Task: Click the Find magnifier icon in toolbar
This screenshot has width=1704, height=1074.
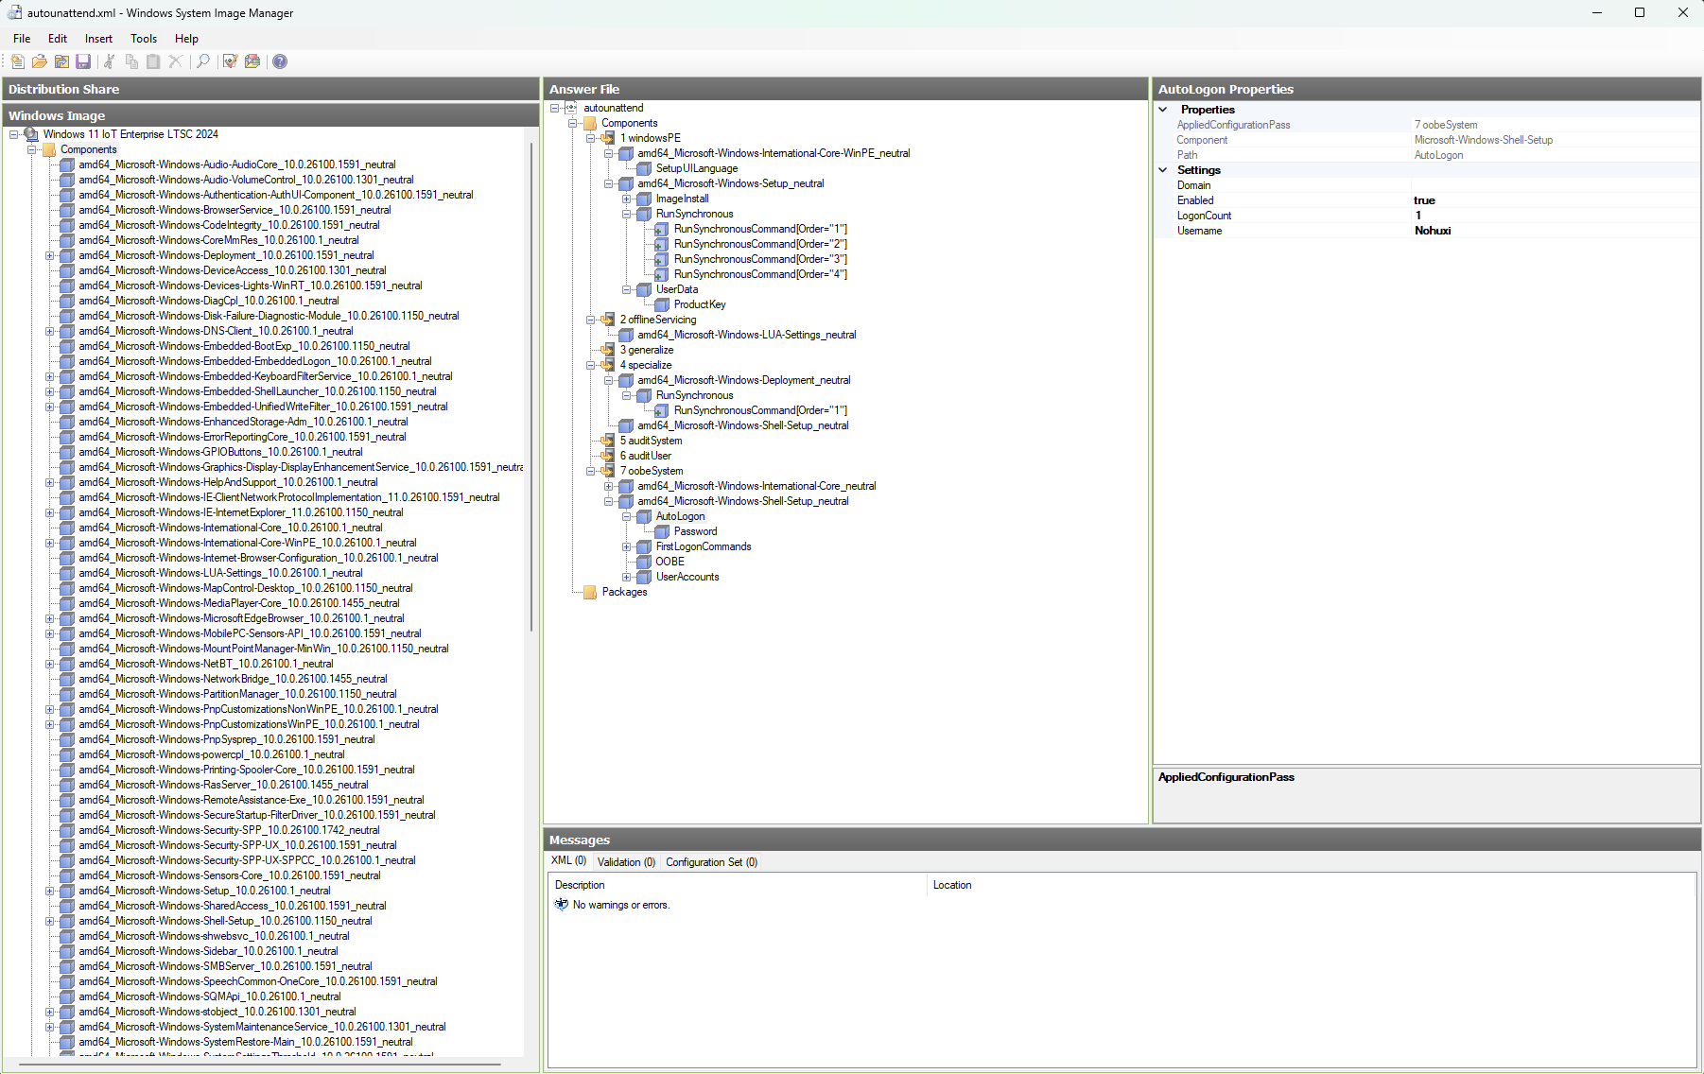Action: [x=202, y=61]
